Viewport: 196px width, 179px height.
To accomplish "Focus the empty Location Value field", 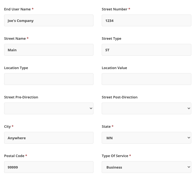I will pos(146,79).
